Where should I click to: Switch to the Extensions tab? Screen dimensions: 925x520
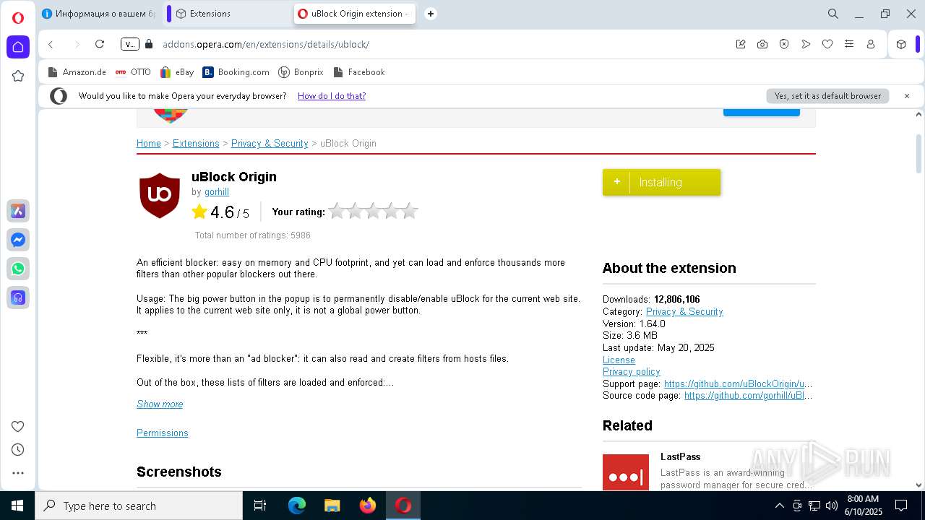tap(229, 14)
